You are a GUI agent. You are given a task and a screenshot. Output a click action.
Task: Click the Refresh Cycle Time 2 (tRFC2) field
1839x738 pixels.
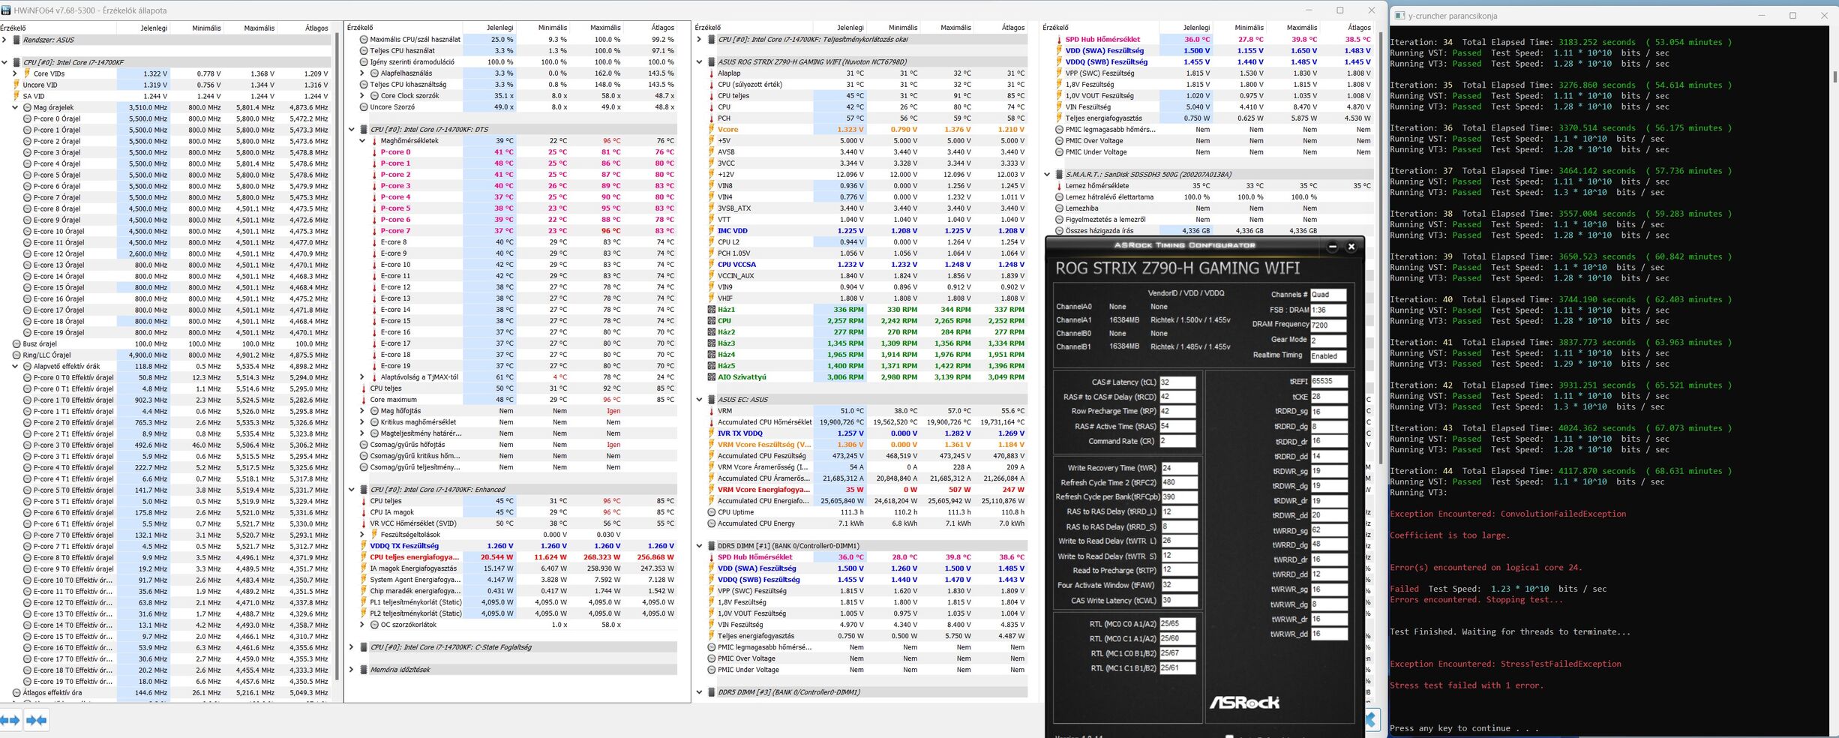(x=1179, y=482)
